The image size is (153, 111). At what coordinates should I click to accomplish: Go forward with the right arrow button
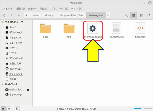pyautogui.click(x=11, y=15)
